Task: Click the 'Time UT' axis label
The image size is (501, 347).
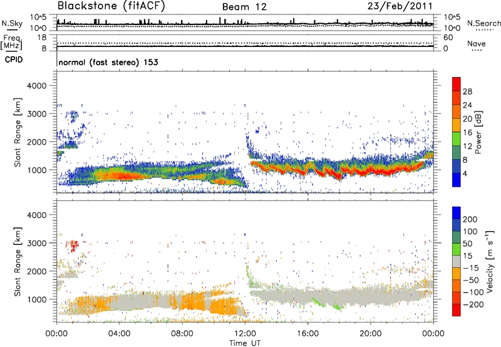Action: pyautogui.click(x=245, y=343)
